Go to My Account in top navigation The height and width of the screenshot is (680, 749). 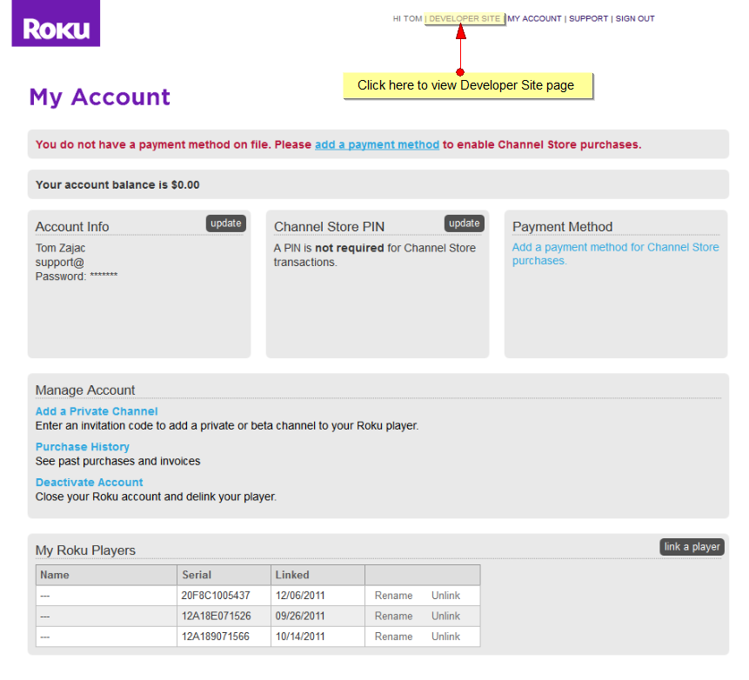[534, 18]
